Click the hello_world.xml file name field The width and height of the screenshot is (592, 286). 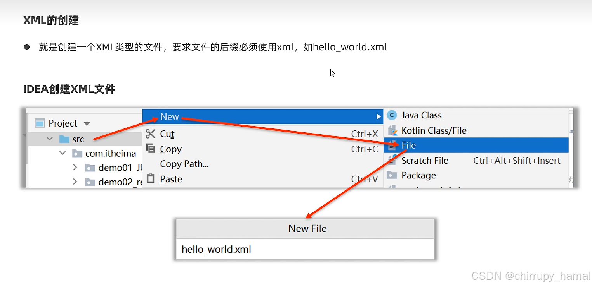(x=305, y=249)
